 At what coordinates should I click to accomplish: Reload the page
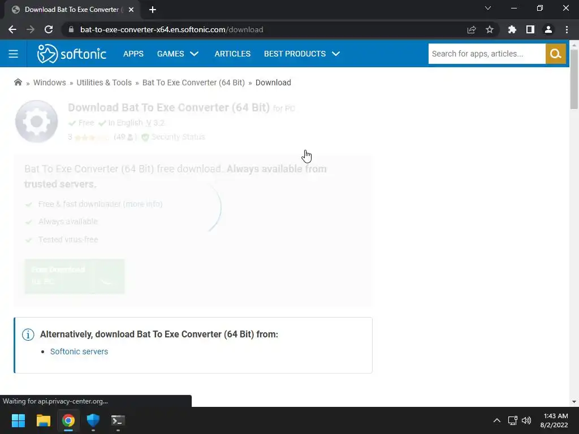tap(49, 29)
